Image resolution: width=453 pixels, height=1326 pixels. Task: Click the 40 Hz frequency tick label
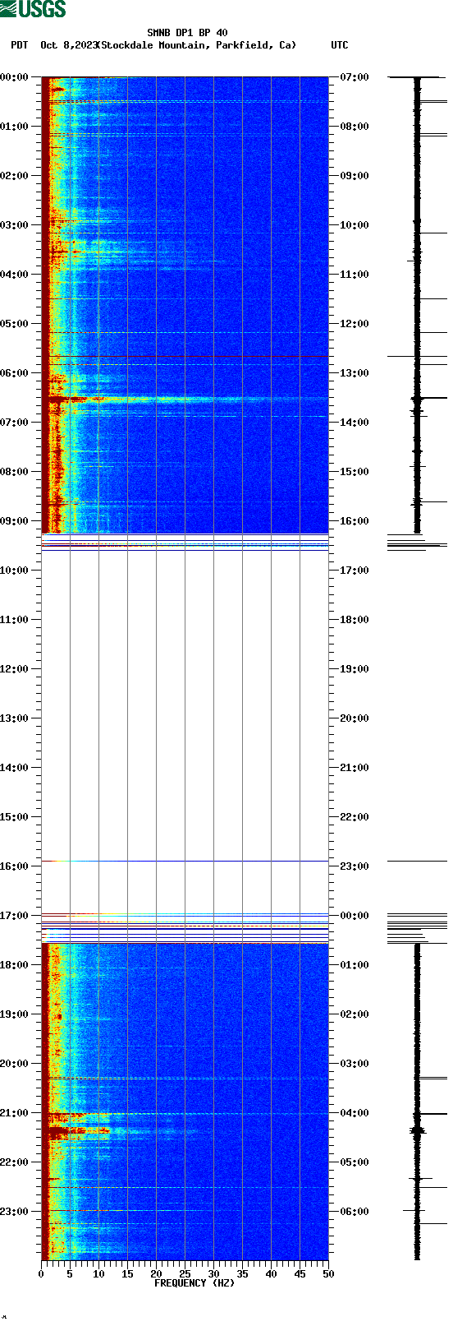tap(271, 1274)
